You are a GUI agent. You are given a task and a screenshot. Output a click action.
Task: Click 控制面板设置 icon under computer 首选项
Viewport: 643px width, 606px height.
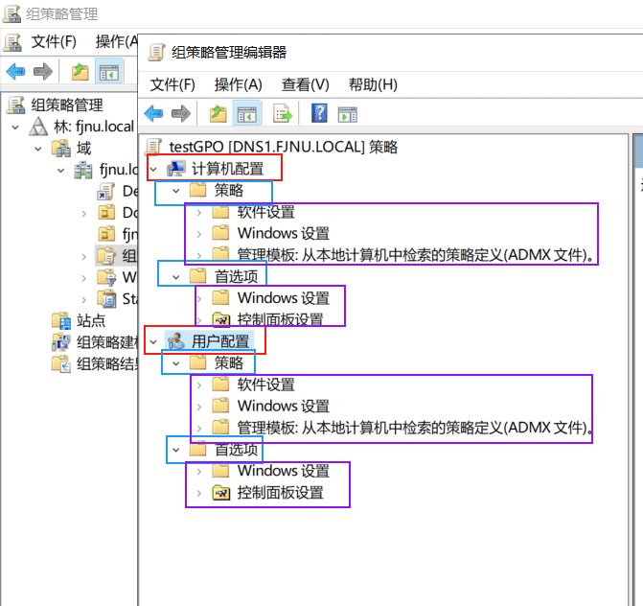tap(221, 319)
